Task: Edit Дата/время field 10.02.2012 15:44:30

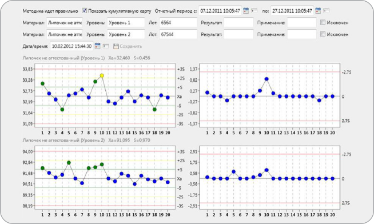Action: (x=71, y=46)
